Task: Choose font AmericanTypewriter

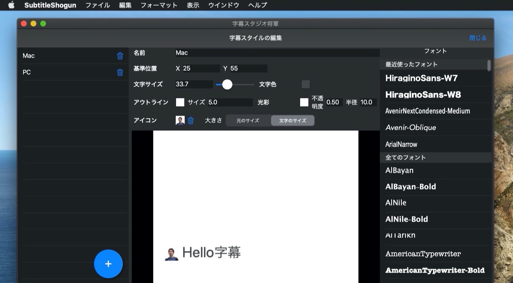Action: [x=435, y=254]
